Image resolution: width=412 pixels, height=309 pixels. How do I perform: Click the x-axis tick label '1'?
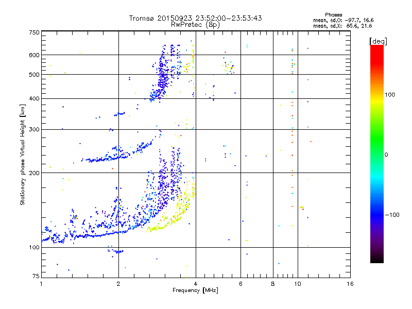coord(41,284)
